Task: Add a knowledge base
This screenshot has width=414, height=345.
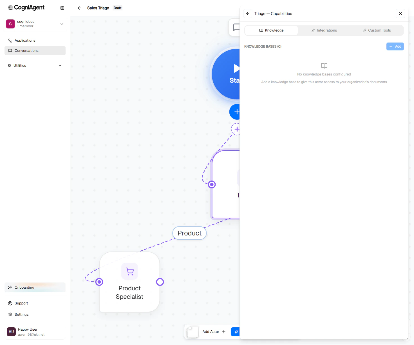Action: coord(395,46)
